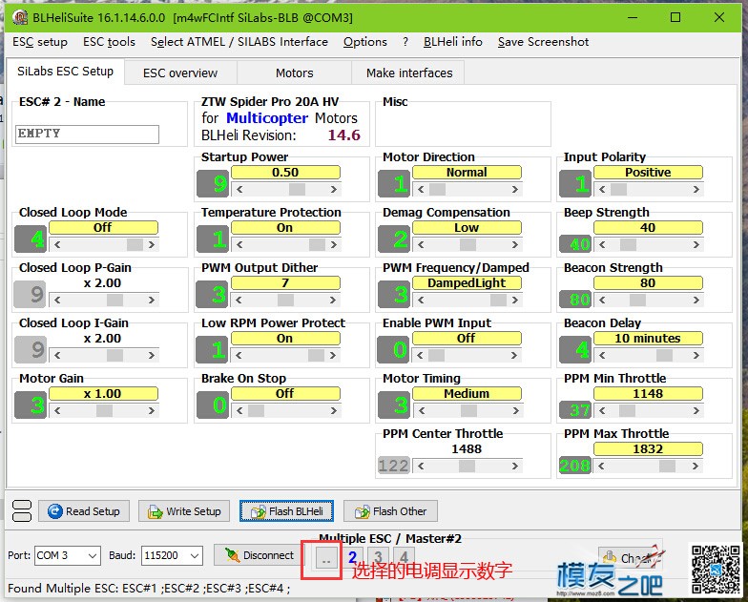Click the Brake On Stop slider thumb
The image size is (748, 602).
pos(256,410)
